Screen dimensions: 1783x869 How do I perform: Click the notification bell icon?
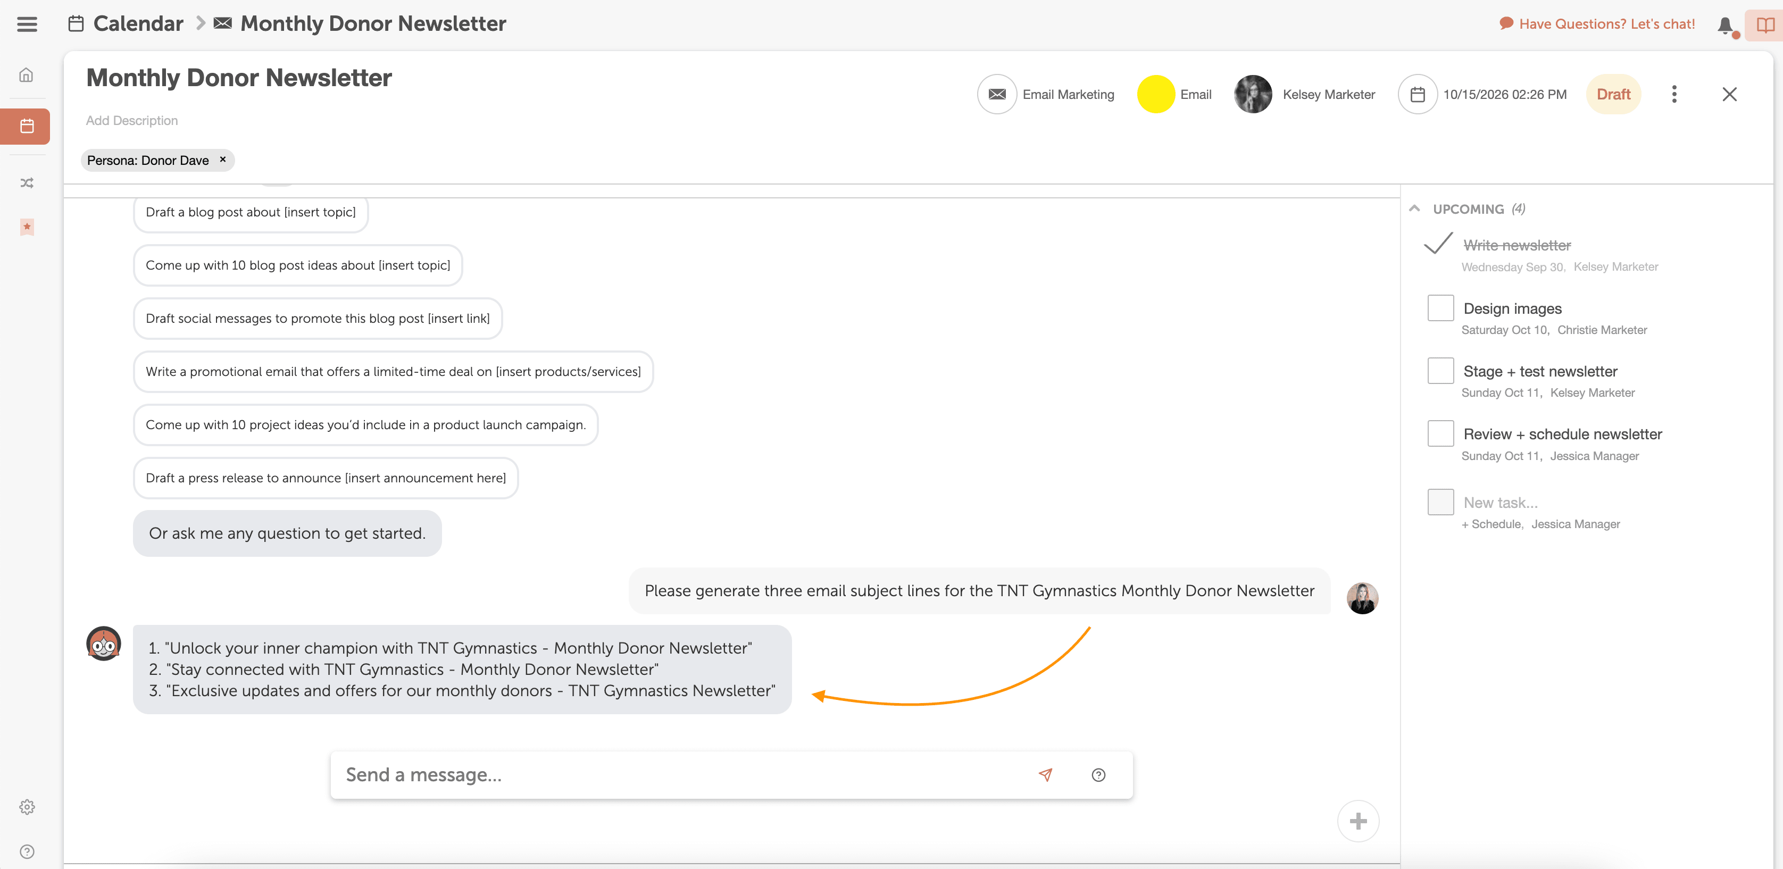coord(1725,25)
